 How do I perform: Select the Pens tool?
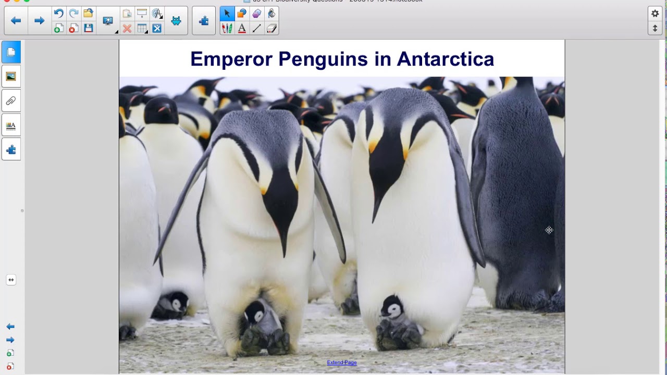(227, 28)
